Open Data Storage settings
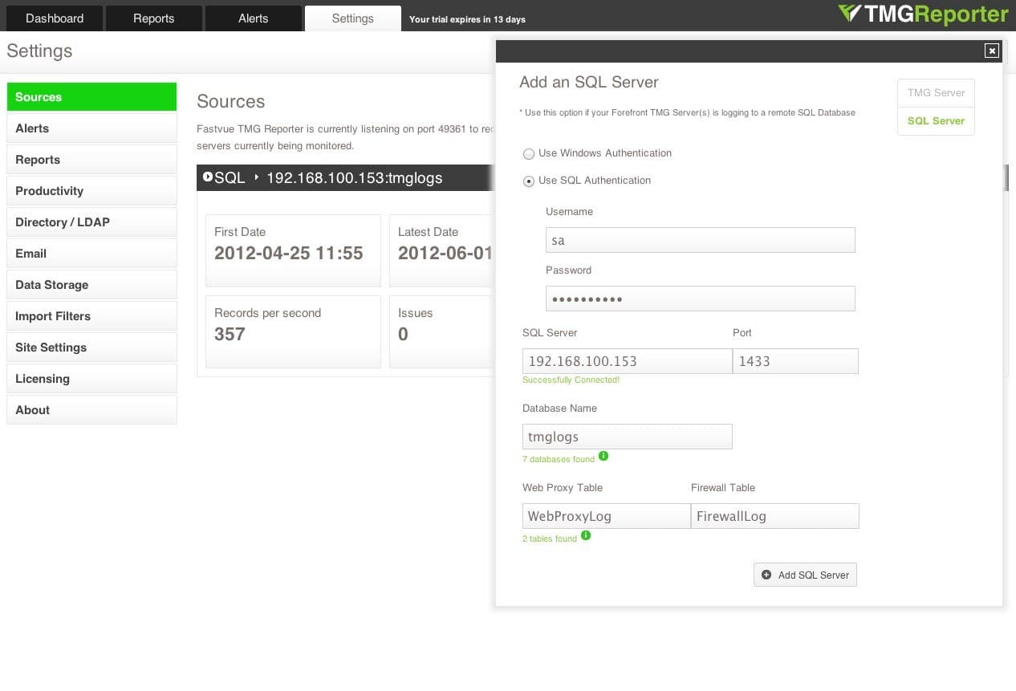The image size is (1016, 691). tap(91, 285)
